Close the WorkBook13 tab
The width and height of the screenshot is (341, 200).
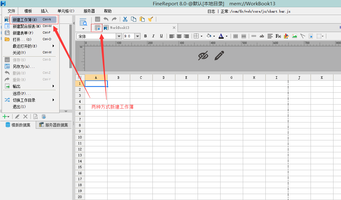(174, 28)
